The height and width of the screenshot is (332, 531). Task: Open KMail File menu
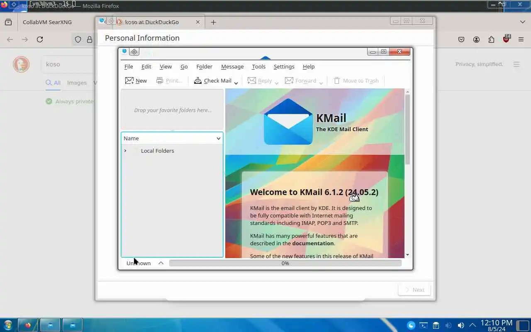129,66
